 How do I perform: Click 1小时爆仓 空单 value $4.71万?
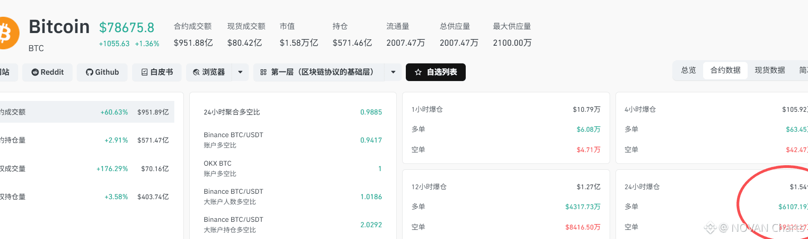click(588, 149)
